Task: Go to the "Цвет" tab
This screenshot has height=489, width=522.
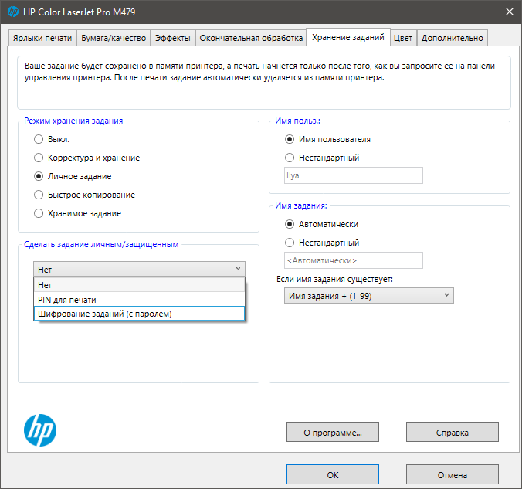Action: 402,38
